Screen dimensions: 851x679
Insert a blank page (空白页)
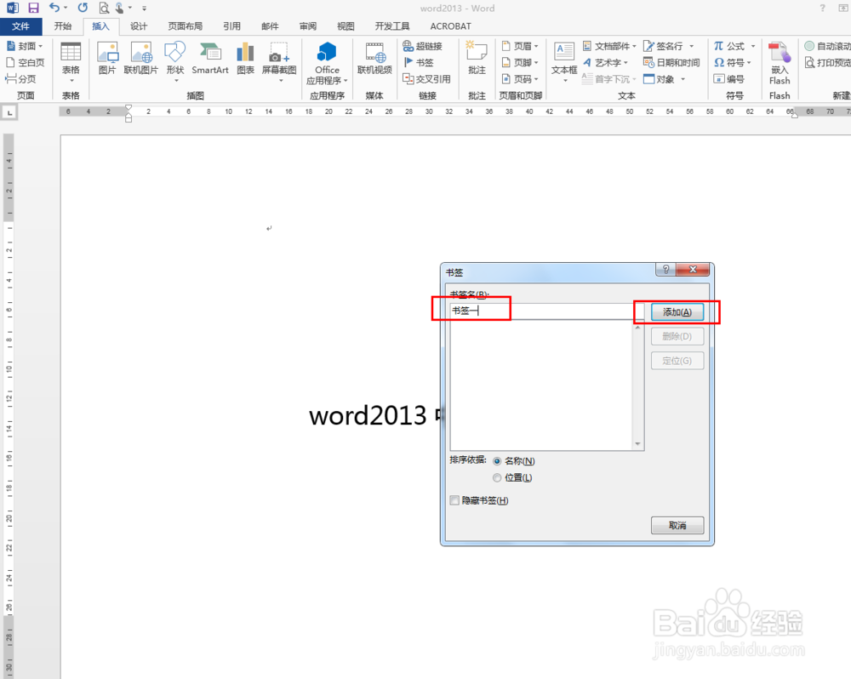coord(25,62)
